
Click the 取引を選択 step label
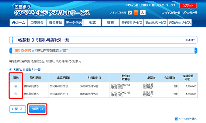[x=23, y=51]
